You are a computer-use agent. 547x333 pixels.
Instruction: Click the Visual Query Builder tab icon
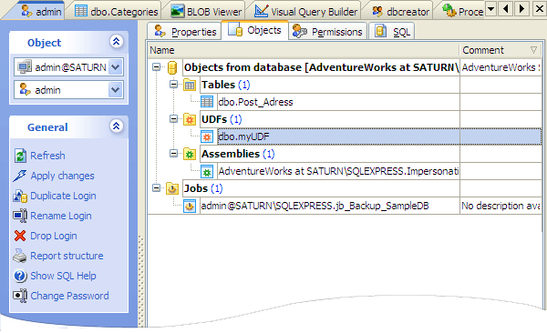tap(261, 11)
